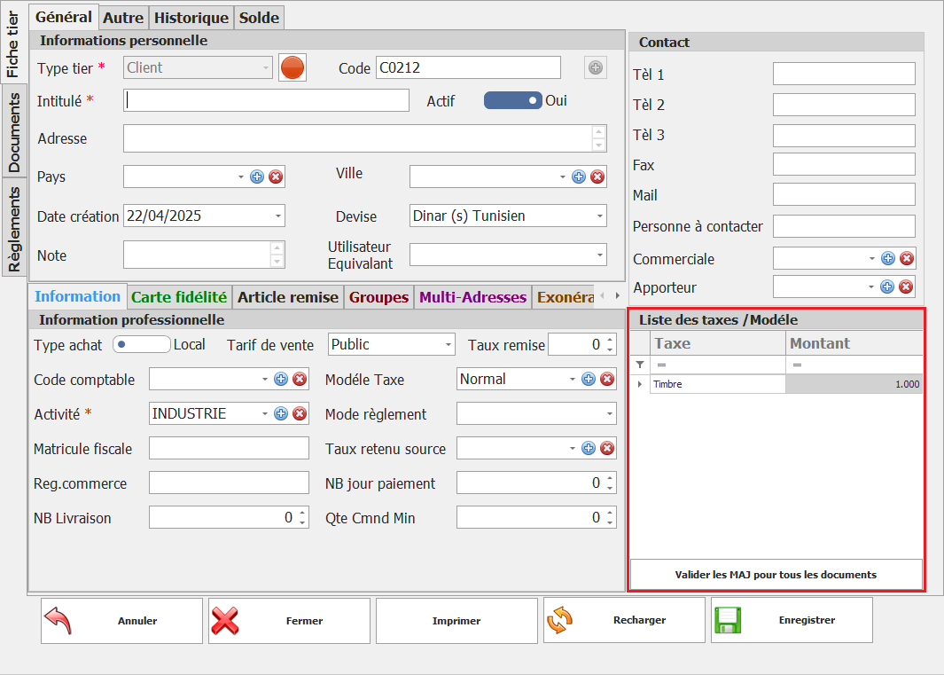Click the Intitulé text field
This screenshot has width=944, height=675.
[x=266, y=100]
